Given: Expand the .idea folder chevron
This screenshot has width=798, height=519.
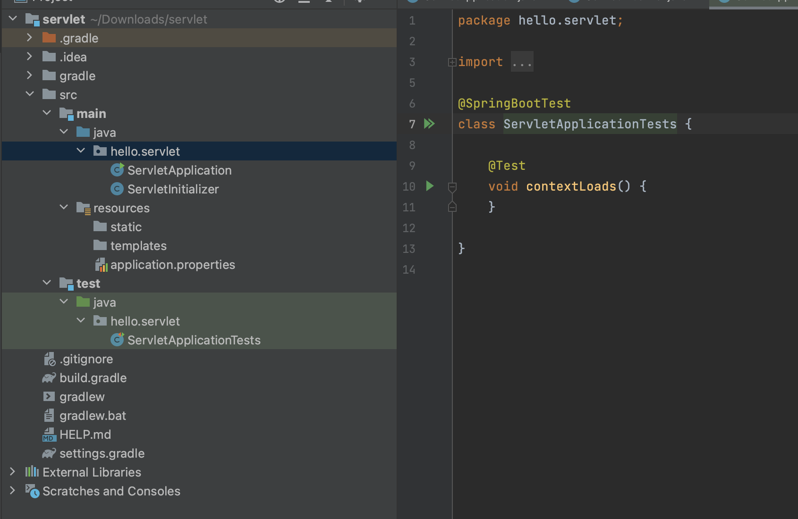Looking at the screenshot, I should (x=29, y=56).
